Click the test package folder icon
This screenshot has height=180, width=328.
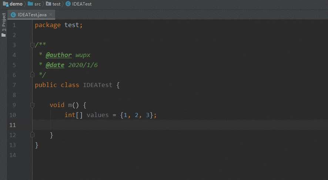pos(48,4)
